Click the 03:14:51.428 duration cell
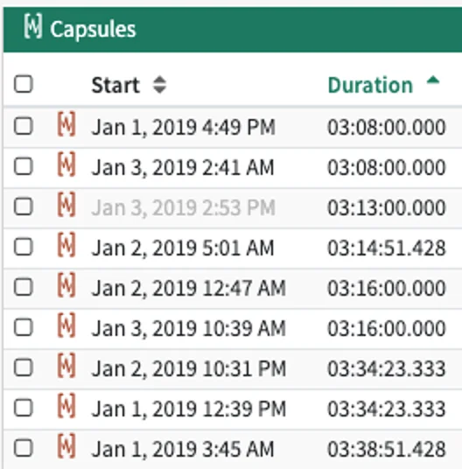The image size is (462, 469). pyautogui.click(x=387, y=248)
